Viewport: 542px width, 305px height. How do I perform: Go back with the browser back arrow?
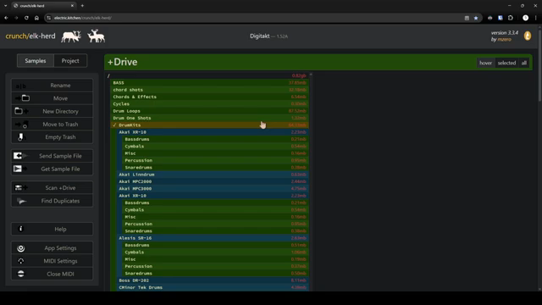pyautogui.click(x=6, y=18)
